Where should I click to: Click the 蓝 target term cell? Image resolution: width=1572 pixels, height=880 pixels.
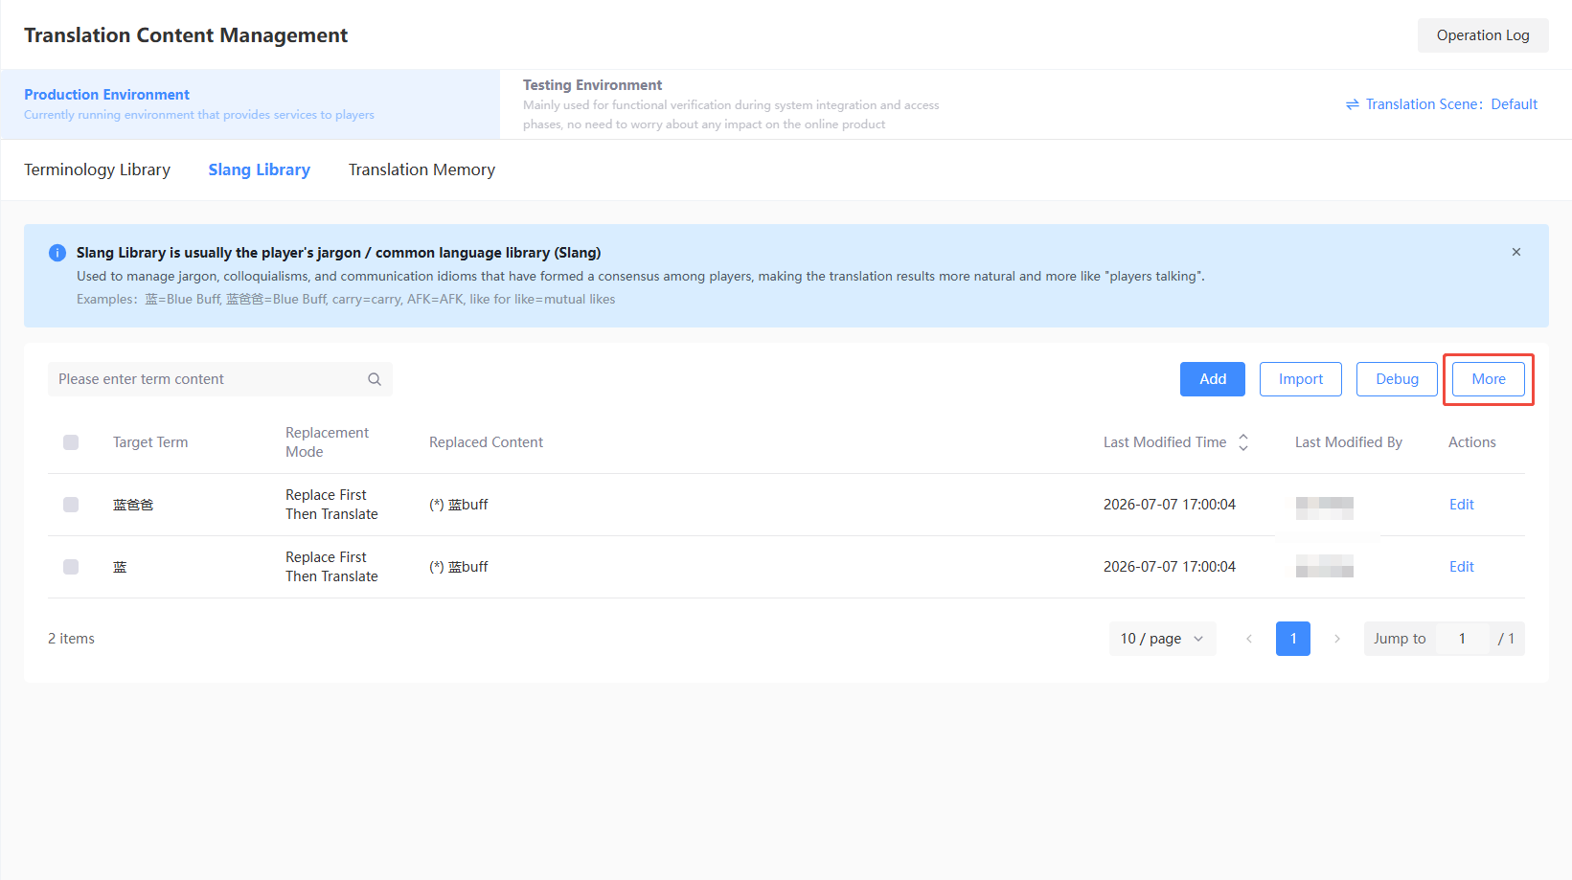pos(120,567)
